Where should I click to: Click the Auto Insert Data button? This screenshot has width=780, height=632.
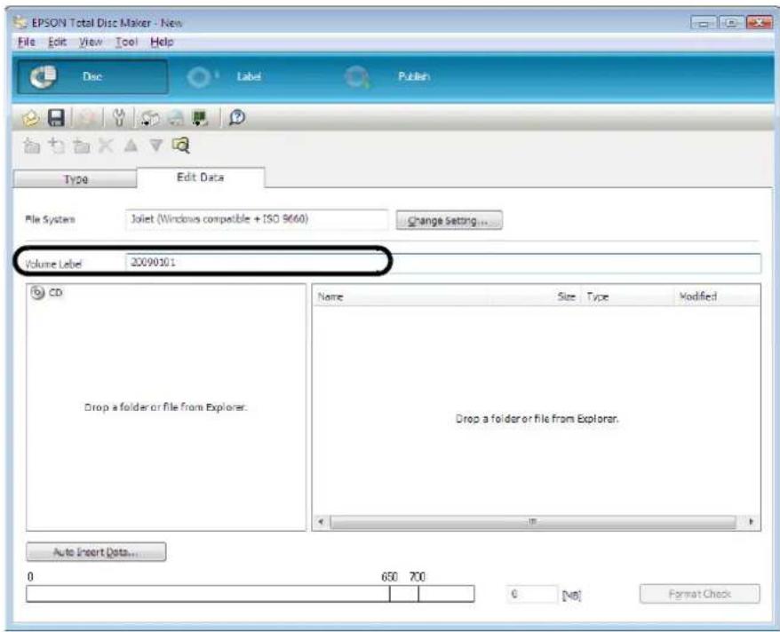point(96,552)
